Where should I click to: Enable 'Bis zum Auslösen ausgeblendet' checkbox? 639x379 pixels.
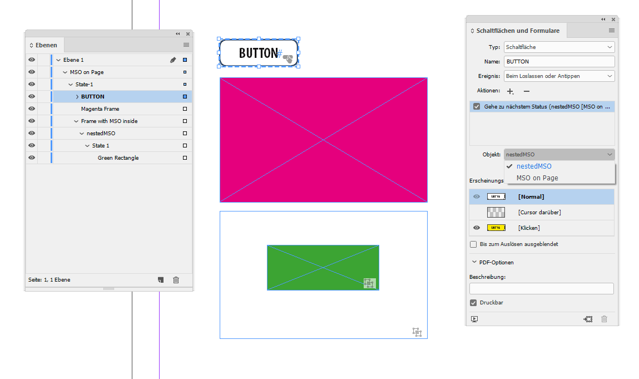click(473, 244)
